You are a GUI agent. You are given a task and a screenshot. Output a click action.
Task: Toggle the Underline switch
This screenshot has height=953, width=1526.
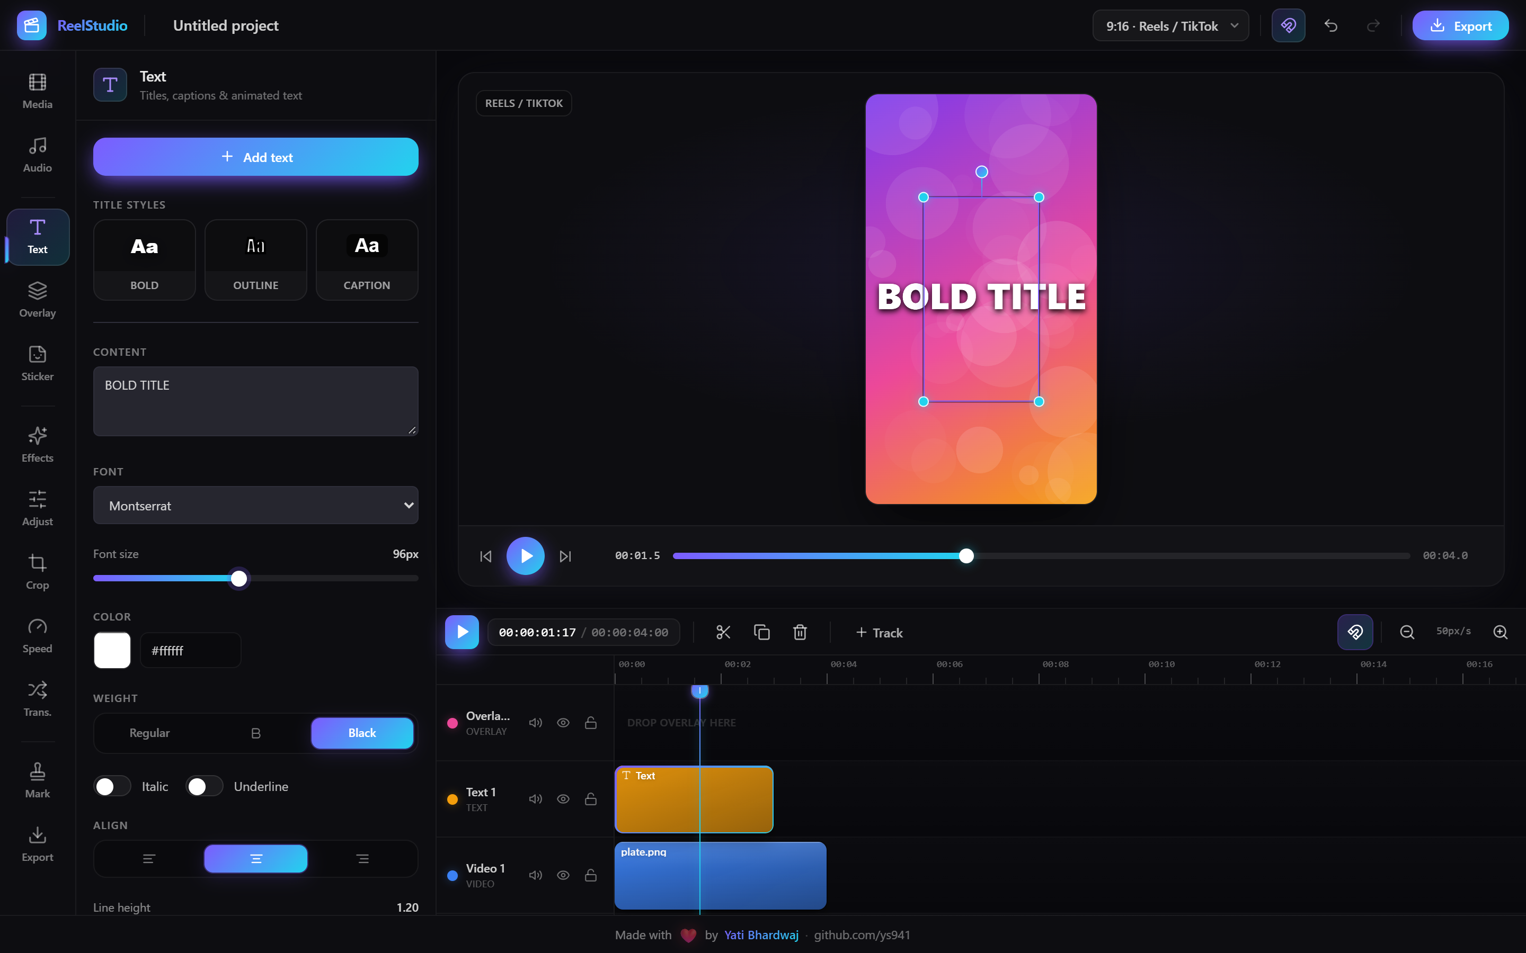coord(205,787)
